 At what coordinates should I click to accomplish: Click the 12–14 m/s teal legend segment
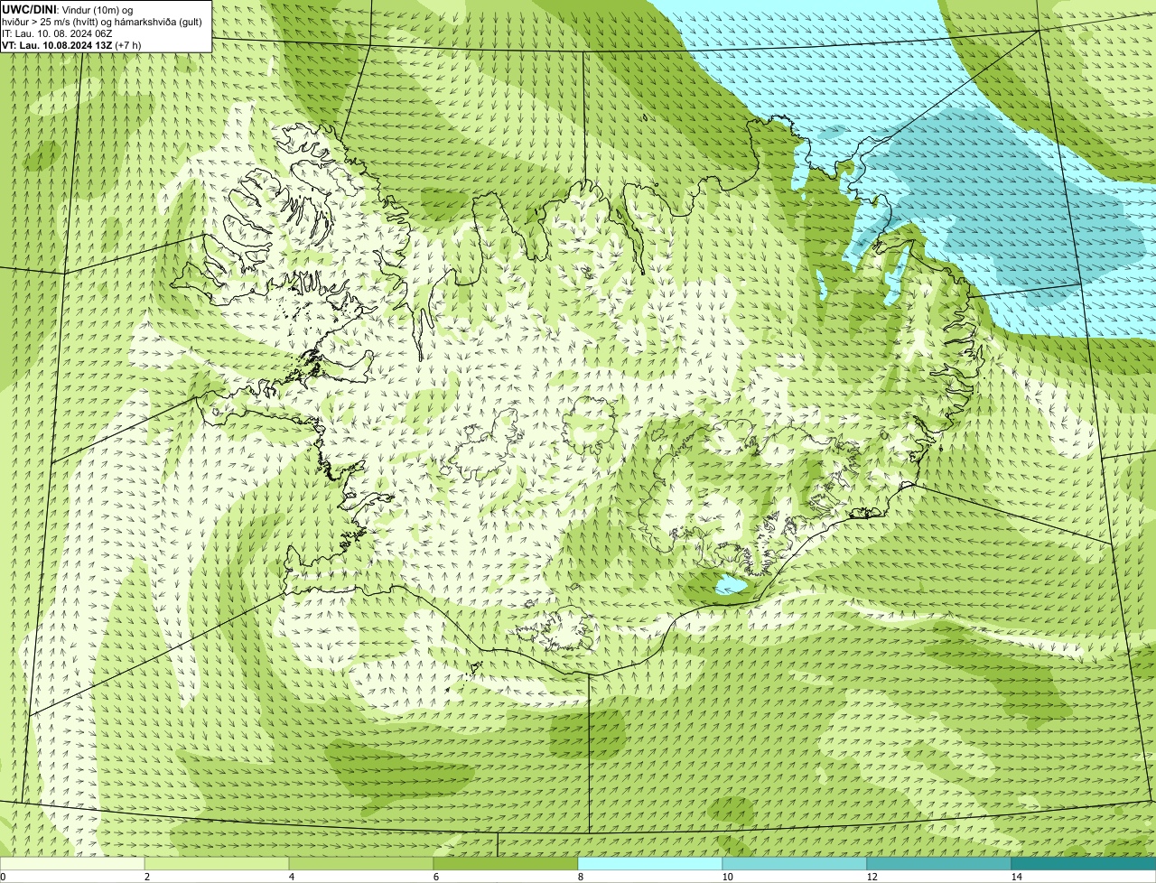pos(939,863)
